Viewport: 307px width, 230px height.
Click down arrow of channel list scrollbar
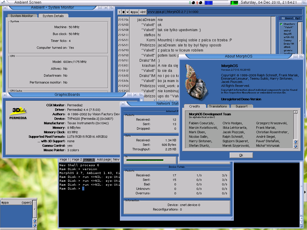tap(35, 225)
